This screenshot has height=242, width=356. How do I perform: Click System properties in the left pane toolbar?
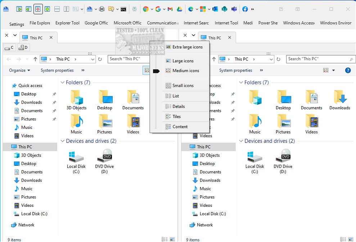click(x=57, y=70)
